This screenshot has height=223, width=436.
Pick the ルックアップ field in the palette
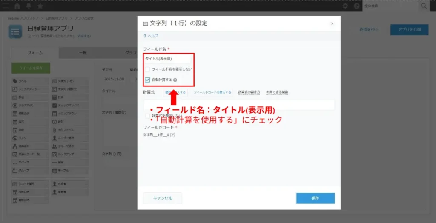click(69, 154)
